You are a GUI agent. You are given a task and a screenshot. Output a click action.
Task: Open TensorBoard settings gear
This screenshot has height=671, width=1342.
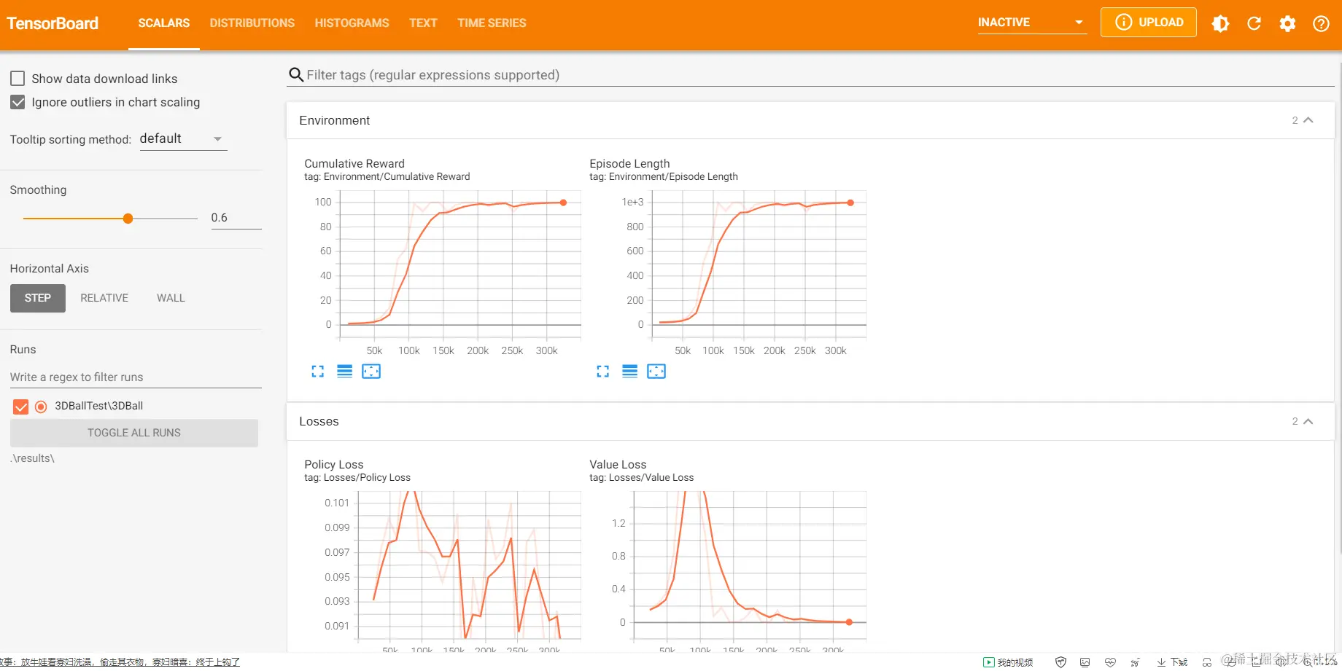point(1287,23)
